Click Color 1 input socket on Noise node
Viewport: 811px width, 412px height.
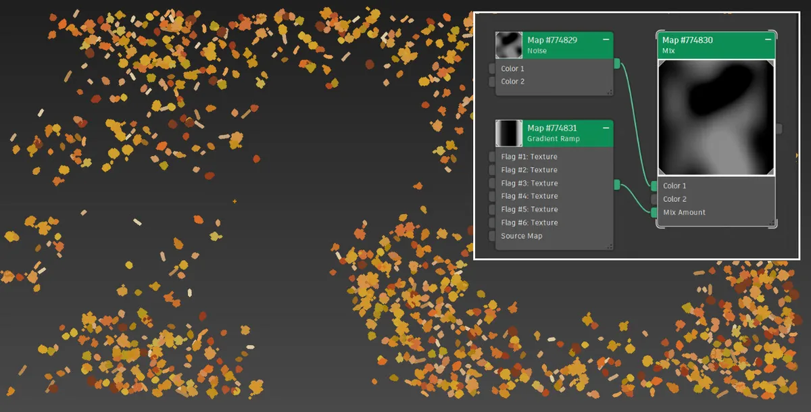tap(492, 69)
